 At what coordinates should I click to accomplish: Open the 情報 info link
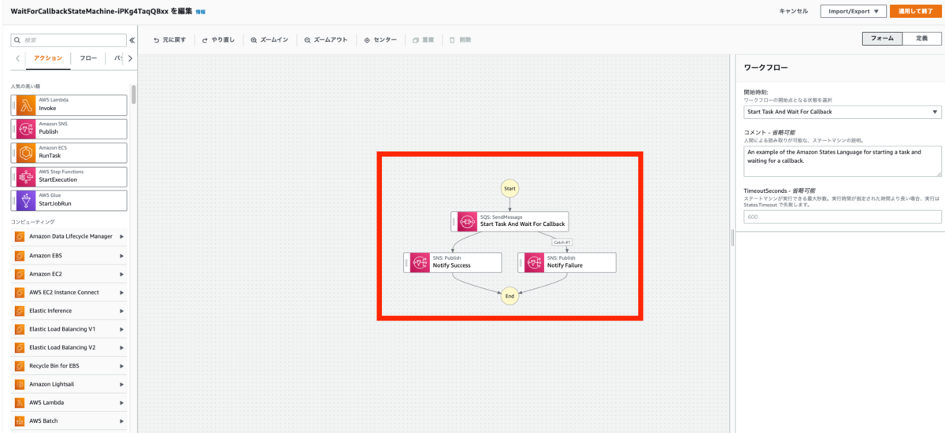point(200,12)
